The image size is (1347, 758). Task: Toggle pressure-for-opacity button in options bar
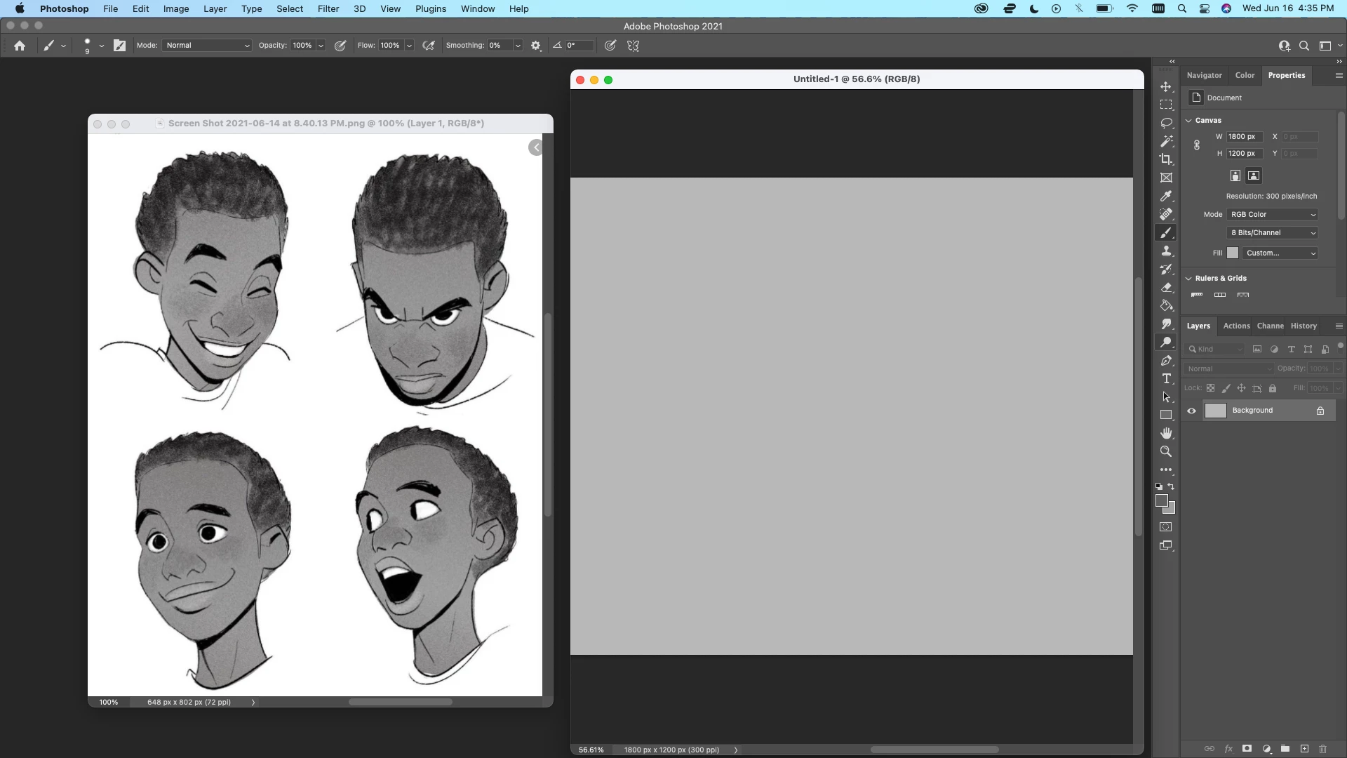click(340, 46)
